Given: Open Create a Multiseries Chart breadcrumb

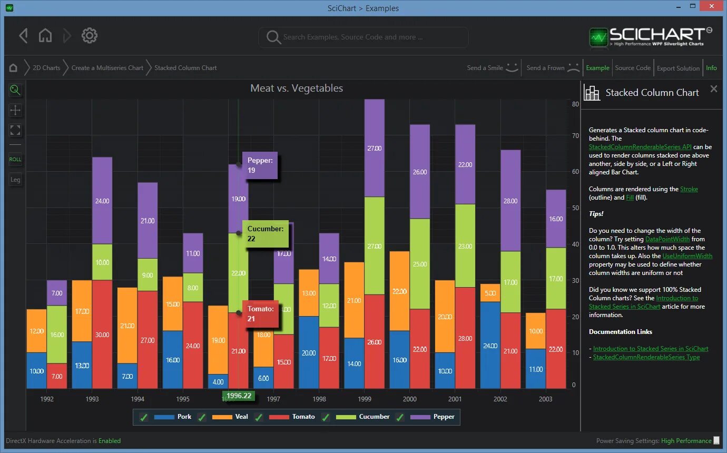Looking at the screenshot, I should (x=107, y=68).
